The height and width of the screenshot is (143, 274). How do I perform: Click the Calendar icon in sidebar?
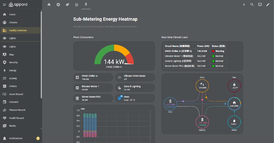(x=4, y=102)
